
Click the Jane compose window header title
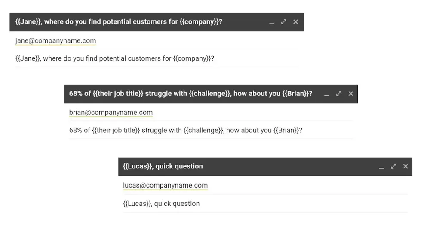pos(119,22)
